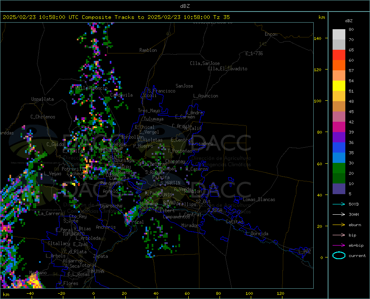This screenshot has width=370, height=299.
Task: Click the C_Guido label
Action: click(x=55, y=144)
